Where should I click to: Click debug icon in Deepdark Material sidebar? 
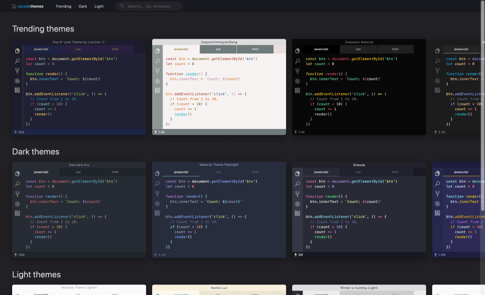[298, 81]
